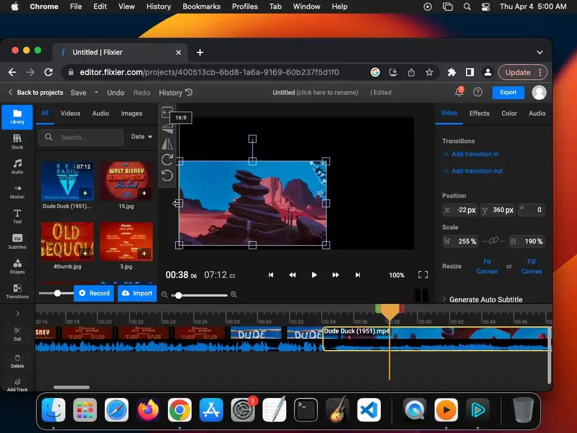Switch to Color tab
The height and width of the screenshot is (433, 577).
(509, 113)
